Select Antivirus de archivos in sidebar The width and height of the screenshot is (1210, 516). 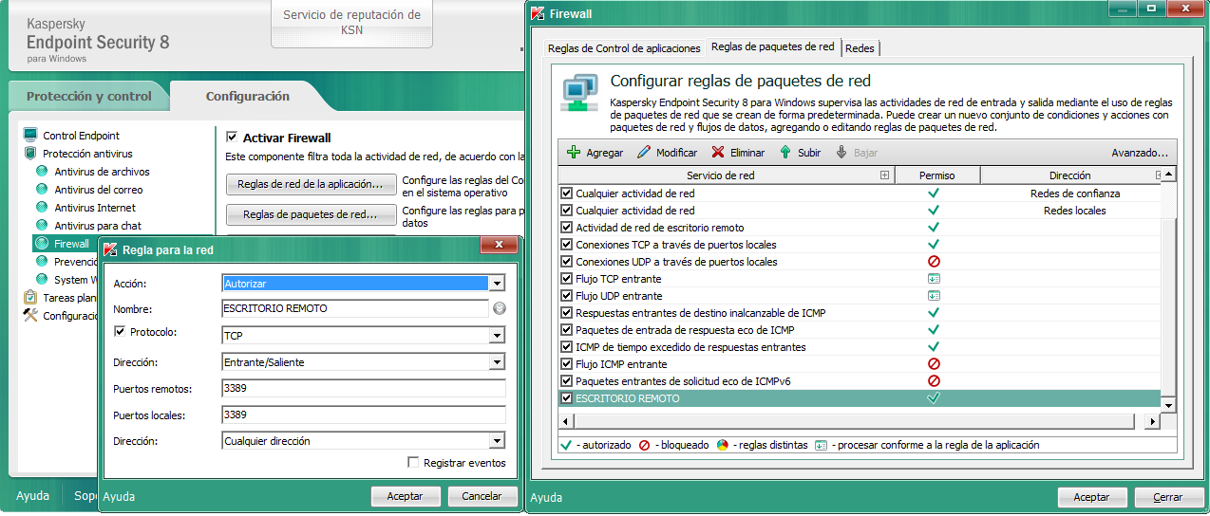102,172
